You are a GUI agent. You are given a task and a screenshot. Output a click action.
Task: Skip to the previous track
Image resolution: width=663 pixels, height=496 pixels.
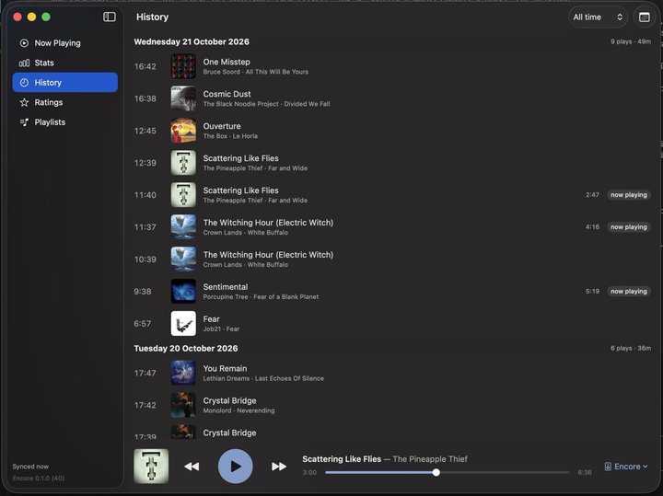click(x=192, y=467)
